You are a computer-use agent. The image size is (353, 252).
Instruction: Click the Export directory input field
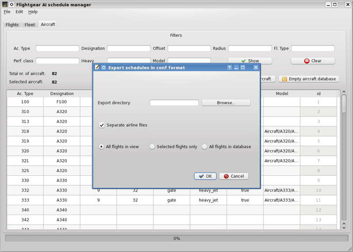pyautogui.click(x=174, y=103)
